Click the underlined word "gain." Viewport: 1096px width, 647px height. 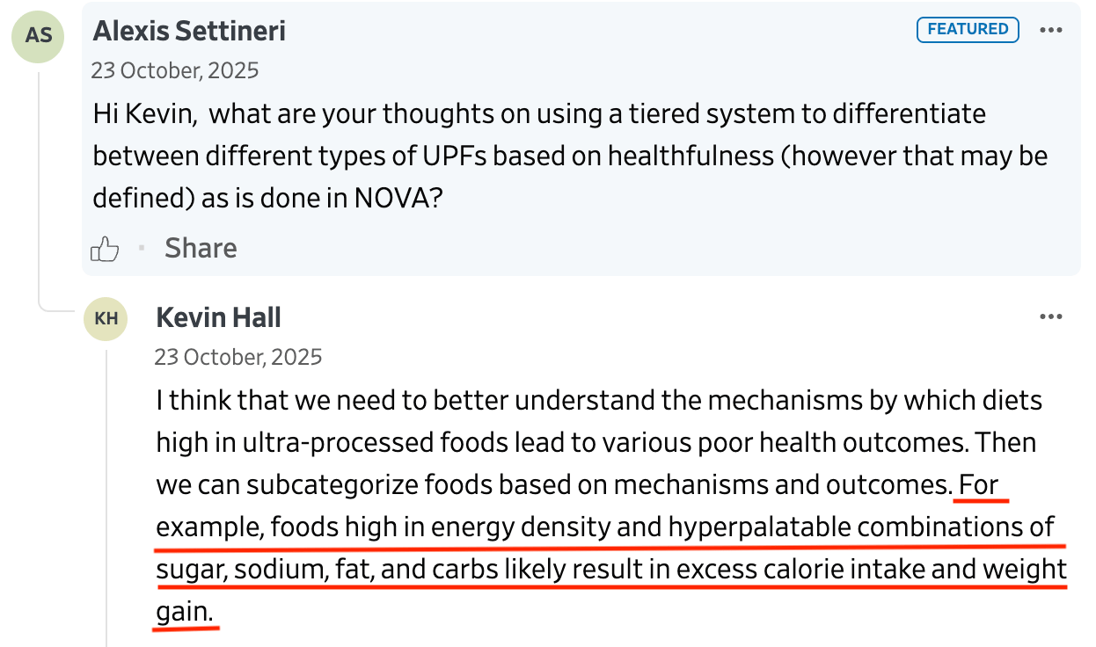click(185, 612)
